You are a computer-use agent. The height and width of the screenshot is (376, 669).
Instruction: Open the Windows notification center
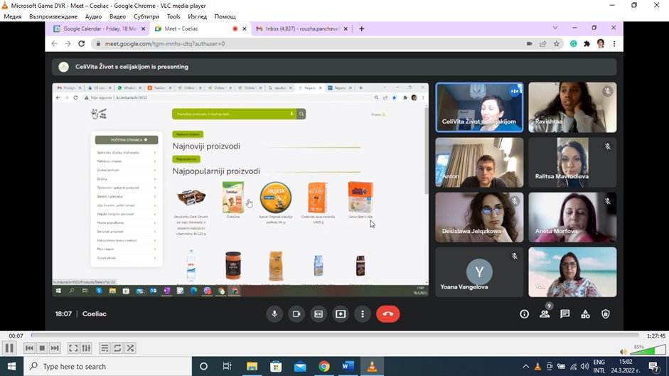coord(653,366)
